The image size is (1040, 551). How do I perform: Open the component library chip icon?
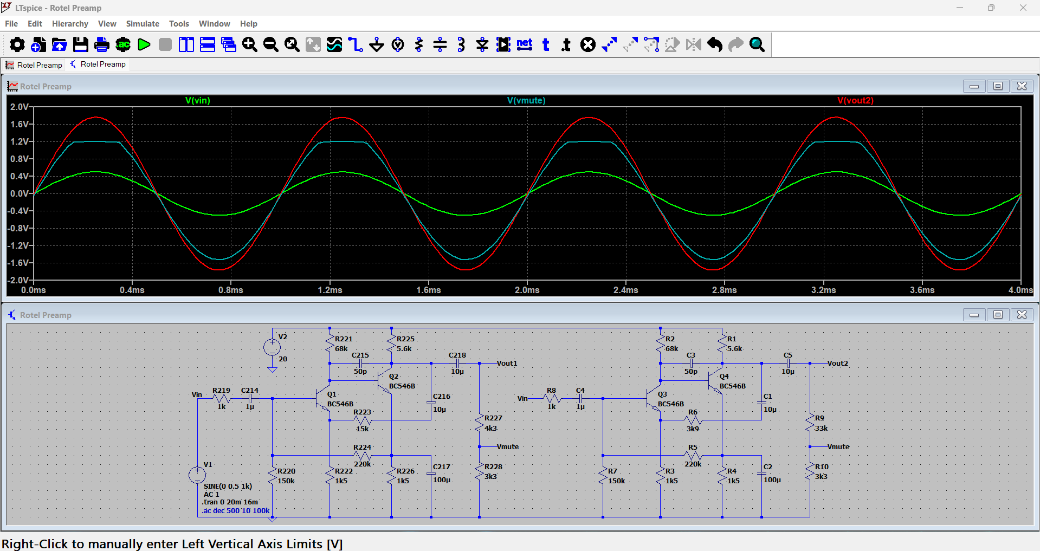pos(503,44)
